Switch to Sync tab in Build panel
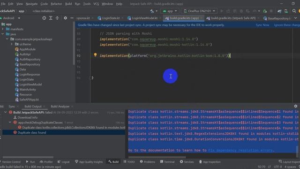The width and height of the screenshot is (300, 169). [x=12, y=107]
